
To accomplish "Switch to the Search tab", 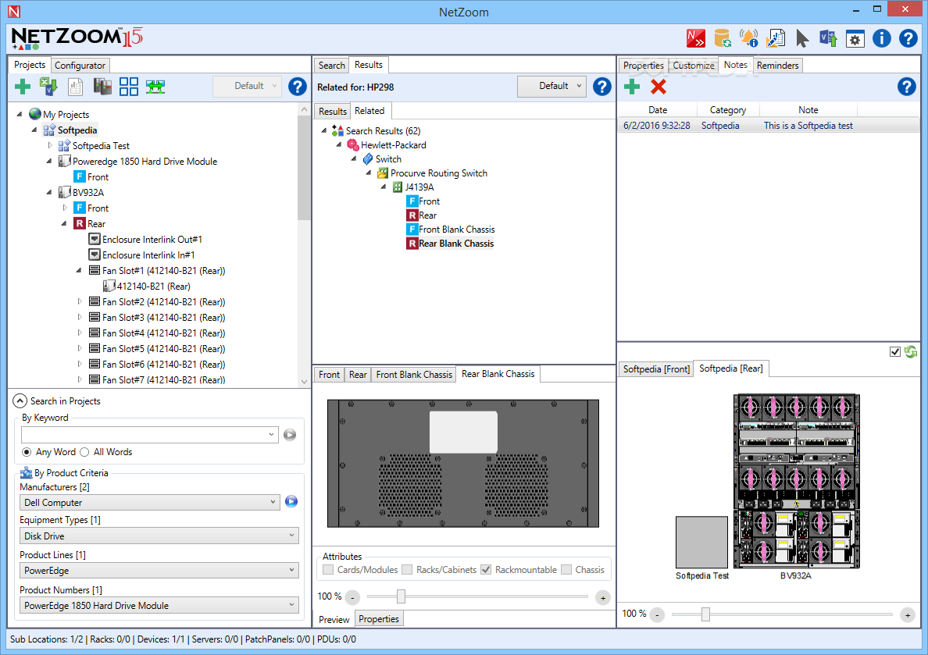I will (331, 66).
